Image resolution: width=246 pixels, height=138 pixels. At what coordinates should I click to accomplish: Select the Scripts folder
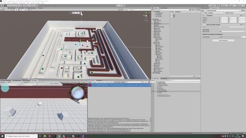(158, 44)
